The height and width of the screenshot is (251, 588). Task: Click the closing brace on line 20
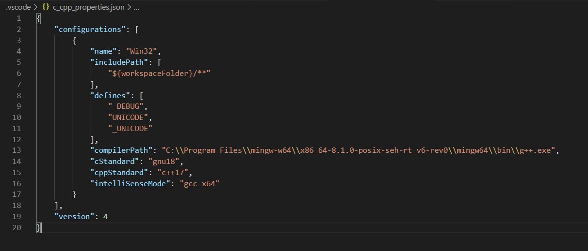click(x=39, y=228)
